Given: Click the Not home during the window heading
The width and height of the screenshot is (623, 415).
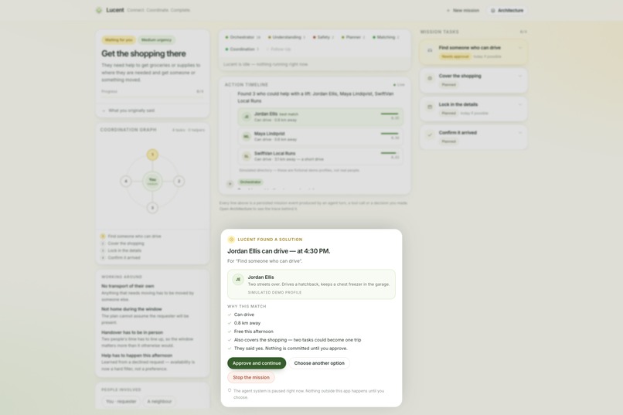Looking at the screenshot, I should (x=131, y=309).
